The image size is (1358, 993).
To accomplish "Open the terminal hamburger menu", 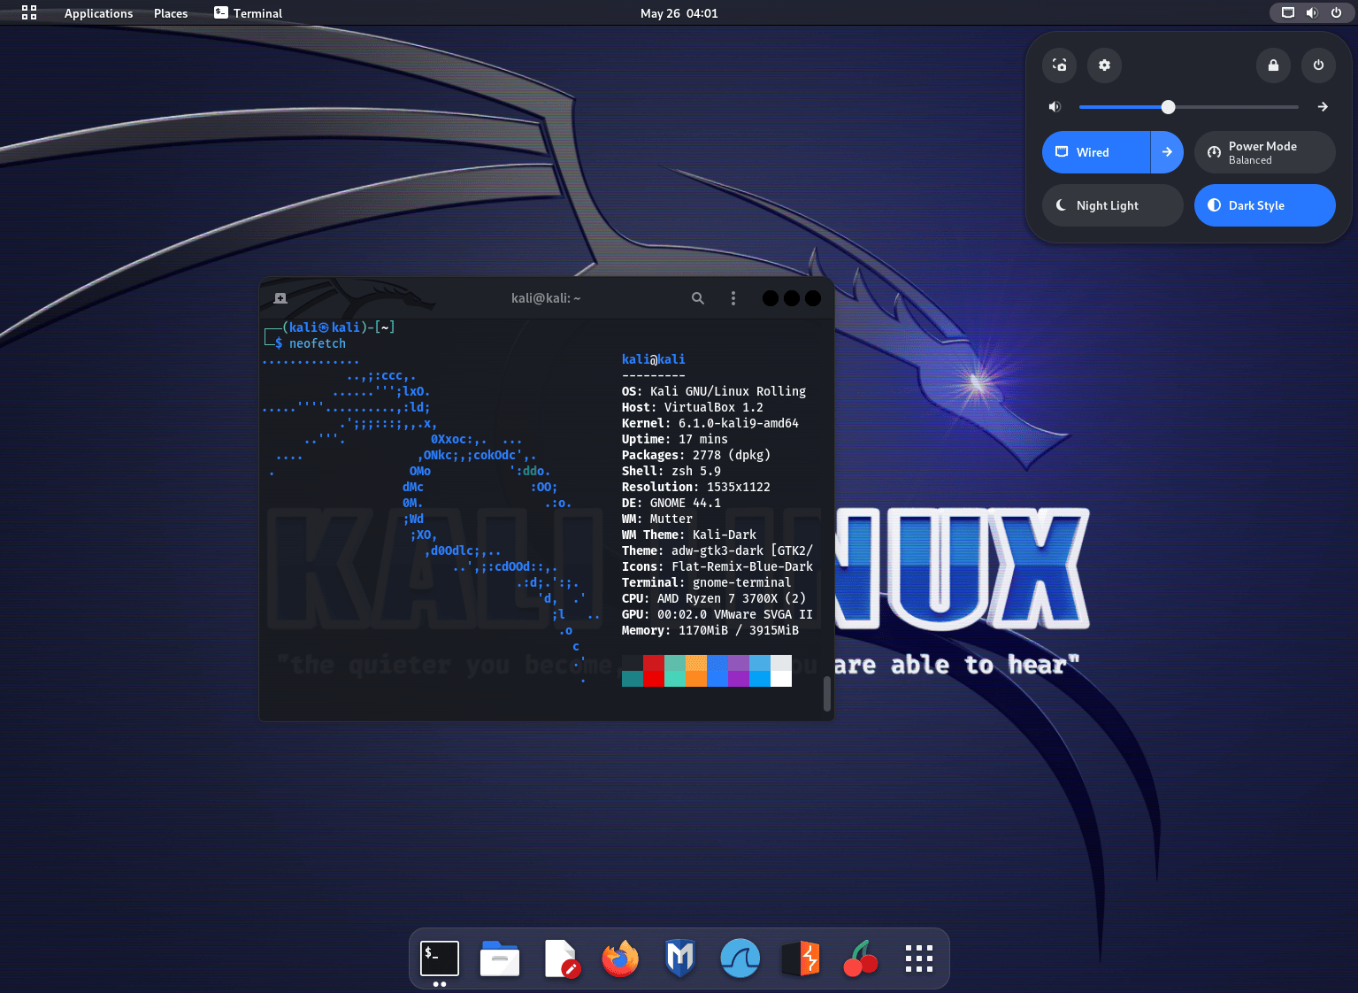I will (x=733, y=297).
